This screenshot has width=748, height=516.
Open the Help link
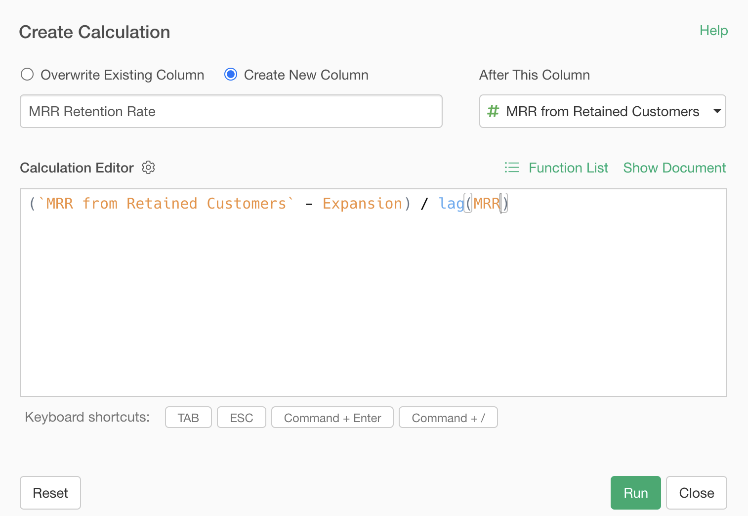713,31
